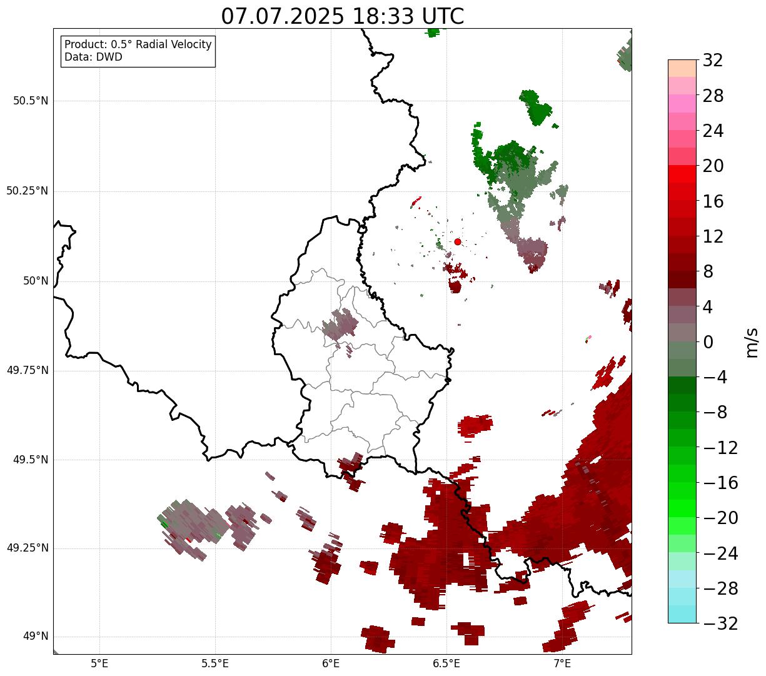This screenshot has height=676, width=766.
Task: Click the −4 colorbar tick label
Action: (x=715, y=377)
